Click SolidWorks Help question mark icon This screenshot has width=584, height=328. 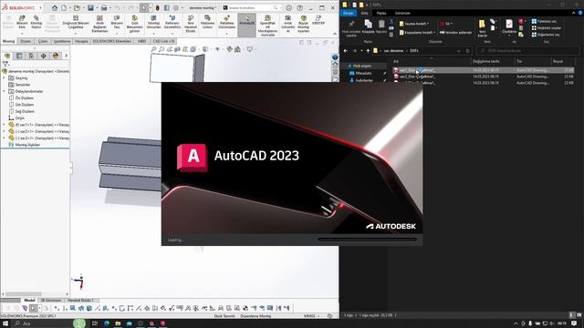(300, 8)
